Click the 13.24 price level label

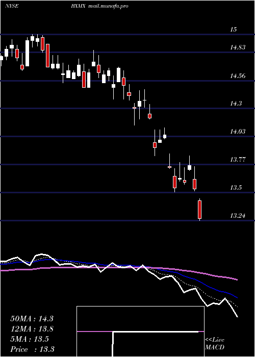238,215
